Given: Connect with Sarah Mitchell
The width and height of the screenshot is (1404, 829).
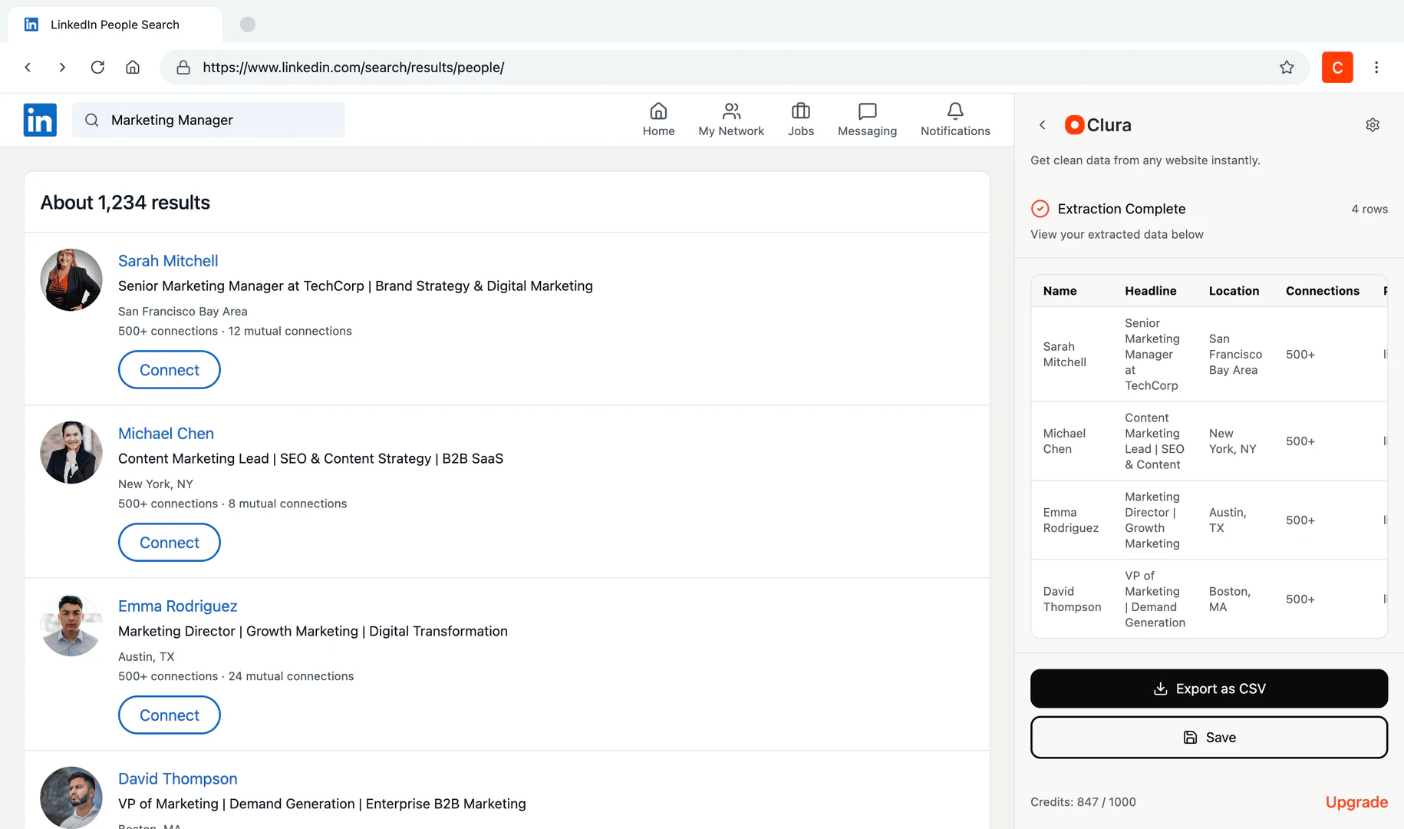Looking at the screenshot, I should pyautogui.click(x=169, y=369).
